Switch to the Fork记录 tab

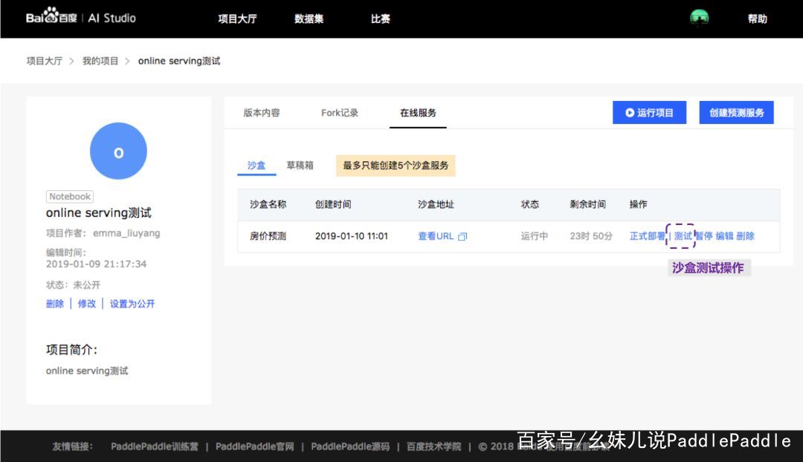tap(340, 113)
